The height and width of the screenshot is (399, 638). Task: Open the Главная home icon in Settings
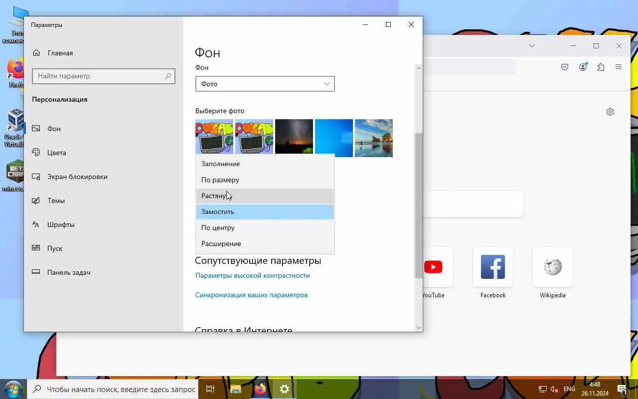(36, 53)
